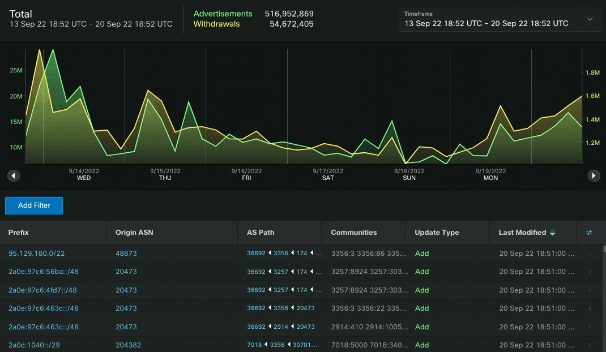This screenshot has width=606, height=352.
Task: Click the Advertisements total 516,952,869
Action: [289, 14]
